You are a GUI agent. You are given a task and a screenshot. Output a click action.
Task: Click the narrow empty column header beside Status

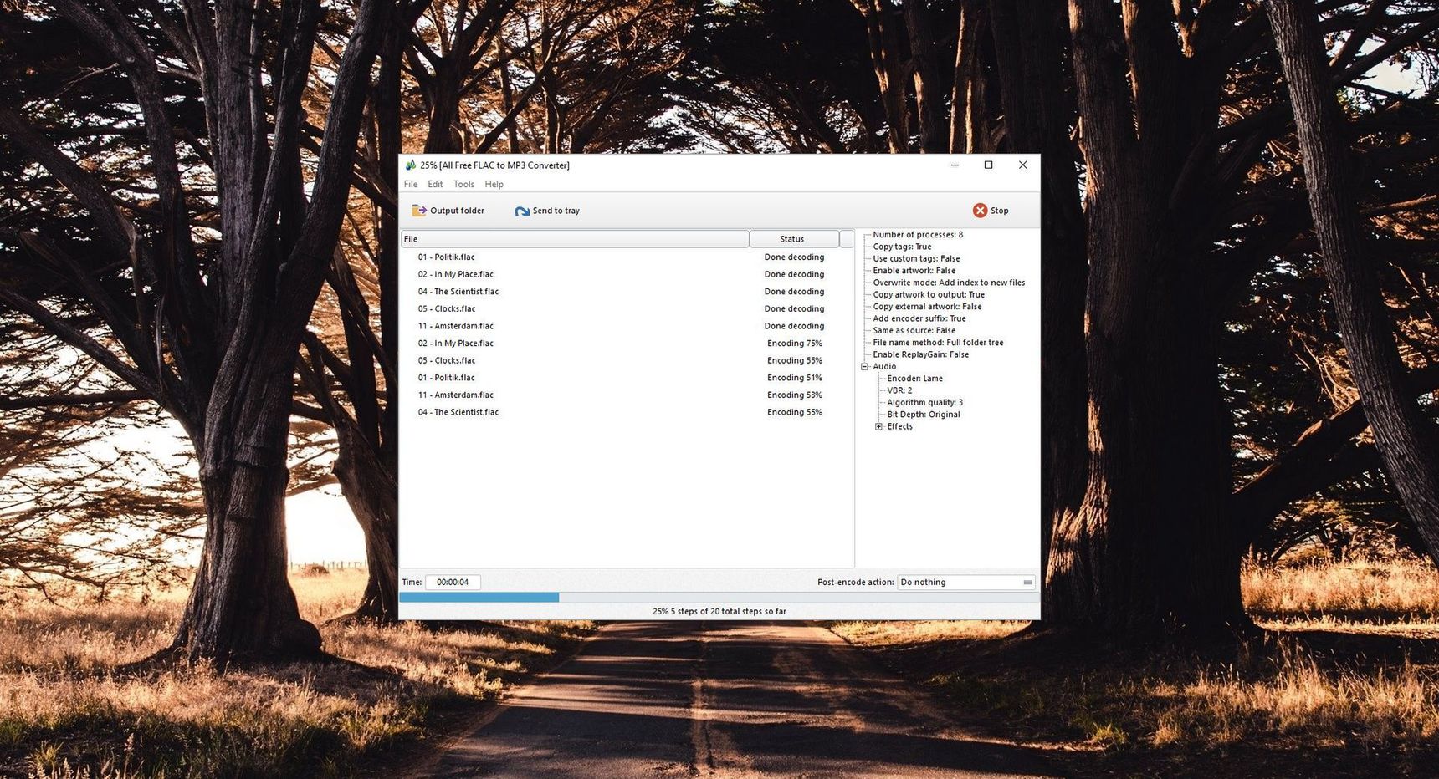(x=847, y=239)
